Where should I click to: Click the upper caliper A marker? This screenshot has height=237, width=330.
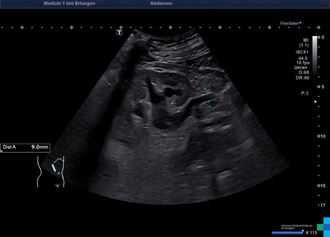tap(205, 89)
